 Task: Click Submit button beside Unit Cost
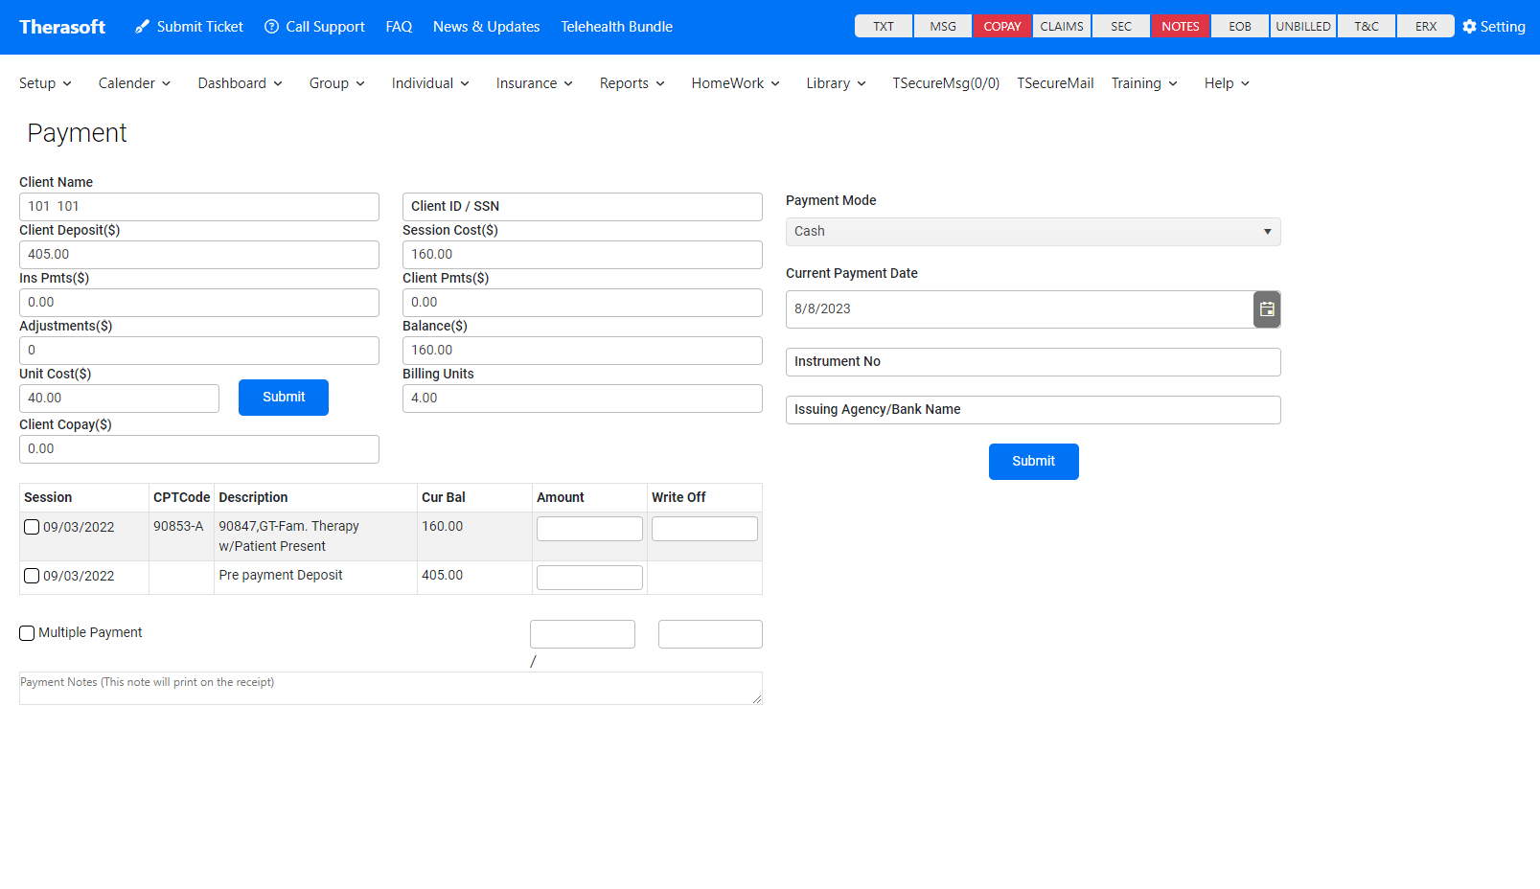[284, 398]
